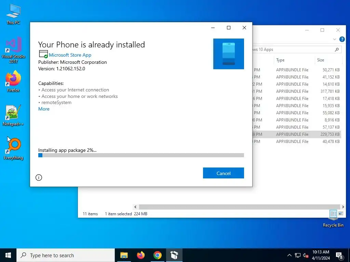The width and height of the screenshot is (350, 262).
Task: Click the Explorer horizontal scrollbar track
Action: (x=239, y=207)
